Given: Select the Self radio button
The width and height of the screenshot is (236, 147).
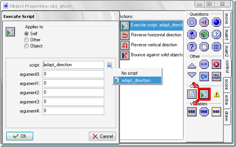Looking at the screenshot, I should point(26,34).
